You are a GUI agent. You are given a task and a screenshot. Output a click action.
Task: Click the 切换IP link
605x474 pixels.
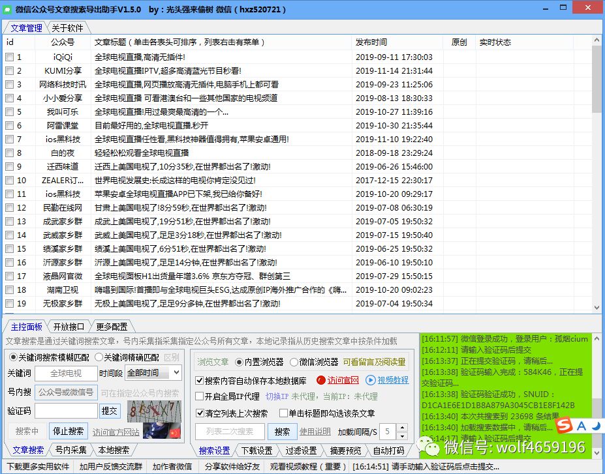coord(277,396)
